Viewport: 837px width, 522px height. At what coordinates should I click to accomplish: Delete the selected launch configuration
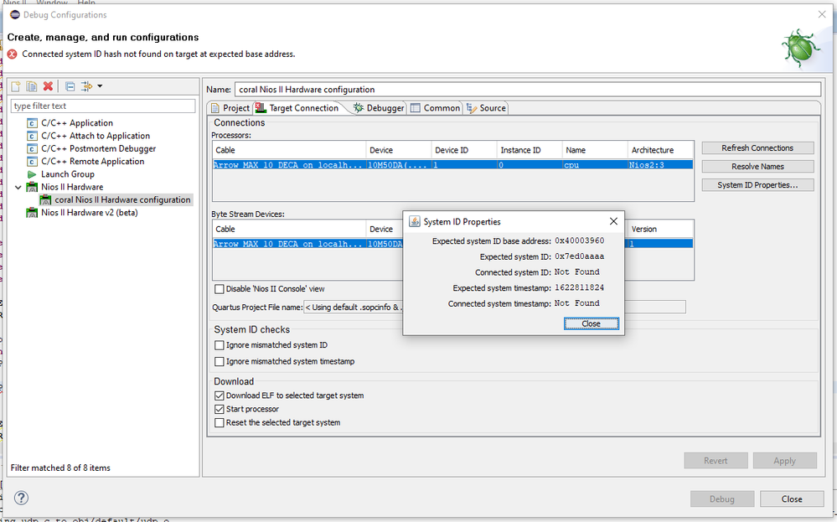(48, 86)
